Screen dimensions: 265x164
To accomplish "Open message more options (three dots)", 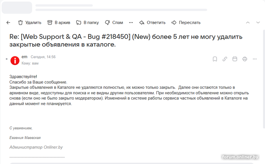I will (255, 59).
